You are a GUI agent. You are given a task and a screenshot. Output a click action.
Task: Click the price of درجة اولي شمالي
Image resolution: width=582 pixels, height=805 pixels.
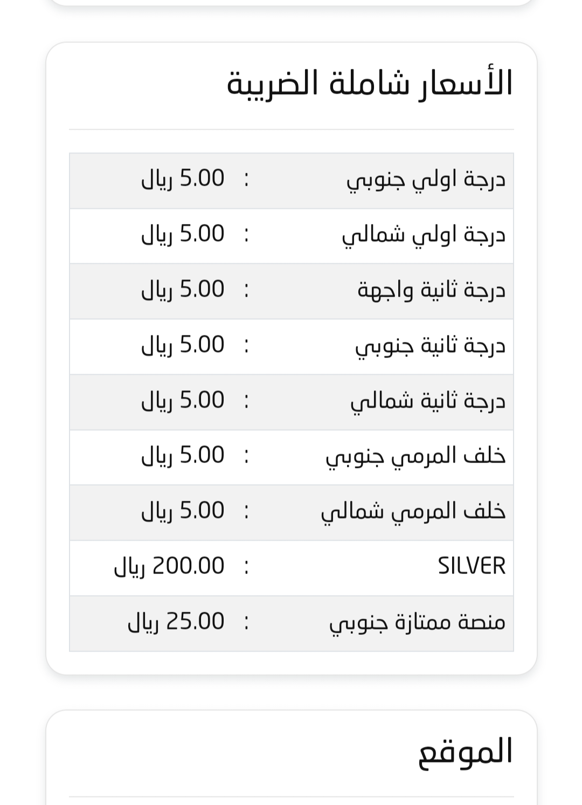click(x=183, y=234)
